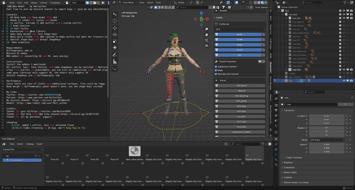355x190 pixels.
Task: Select the Raw cotton denim asset thumbnail
Action: click(x=135, y=152)
